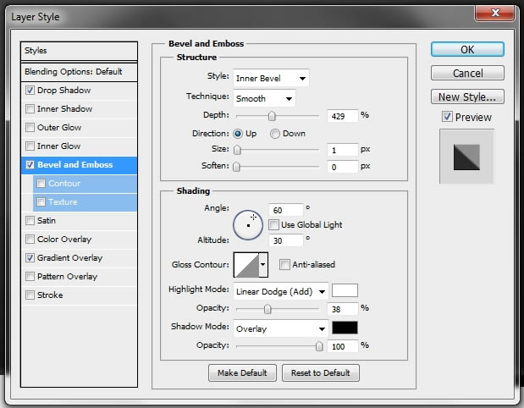The height and width of the screenshot is (408, 524).
Task: Select the Up direction radio button
Action: coord(238,134)
